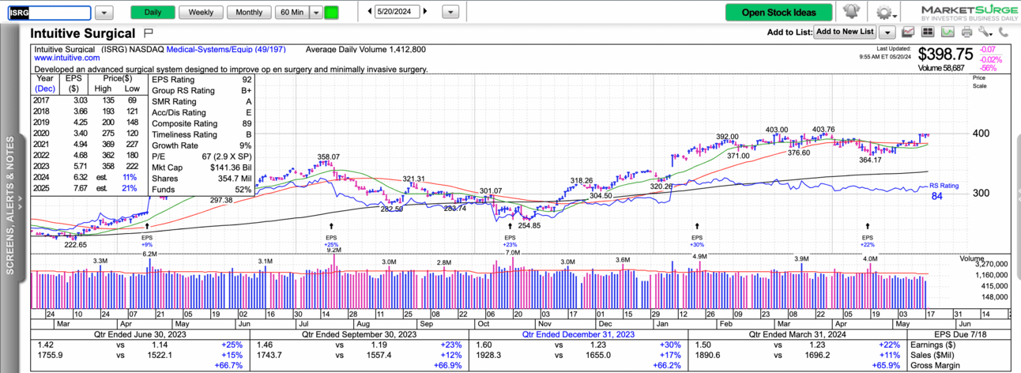Open the alerts bell icon

(851, 12)
